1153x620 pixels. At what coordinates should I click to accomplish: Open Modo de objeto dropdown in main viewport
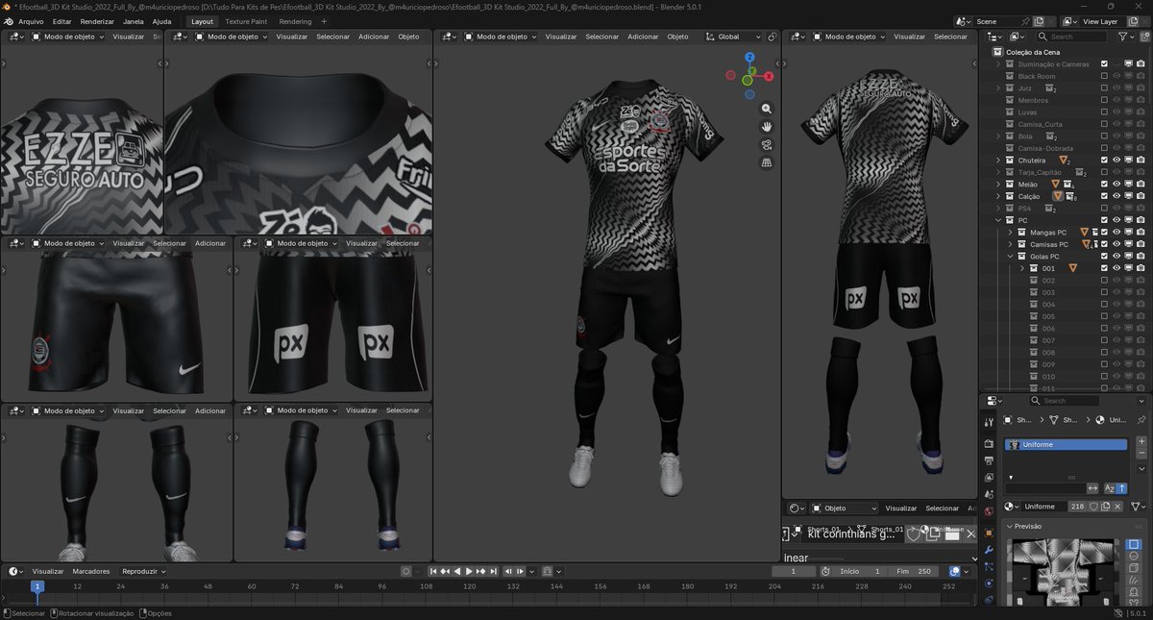coord(503,37)
